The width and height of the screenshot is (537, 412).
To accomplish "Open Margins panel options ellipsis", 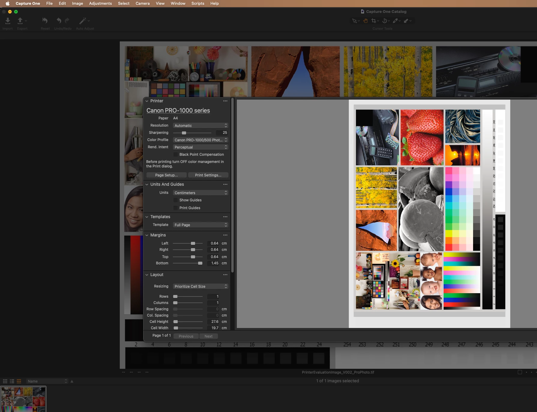I will click(225, 235).
